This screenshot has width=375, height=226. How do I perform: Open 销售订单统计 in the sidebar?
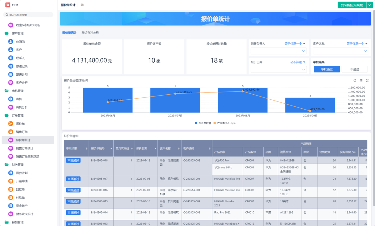[x=28, y=148]
